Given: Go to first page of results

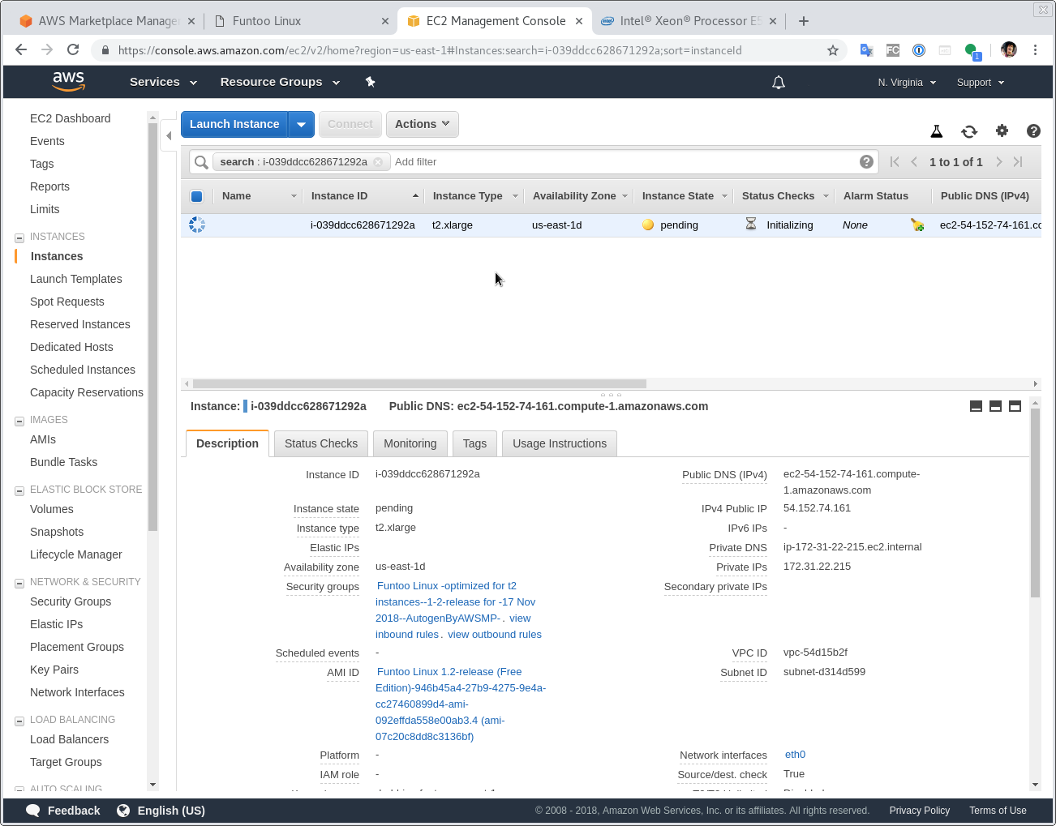Looking at the screenshot, I should click(895, 162).
